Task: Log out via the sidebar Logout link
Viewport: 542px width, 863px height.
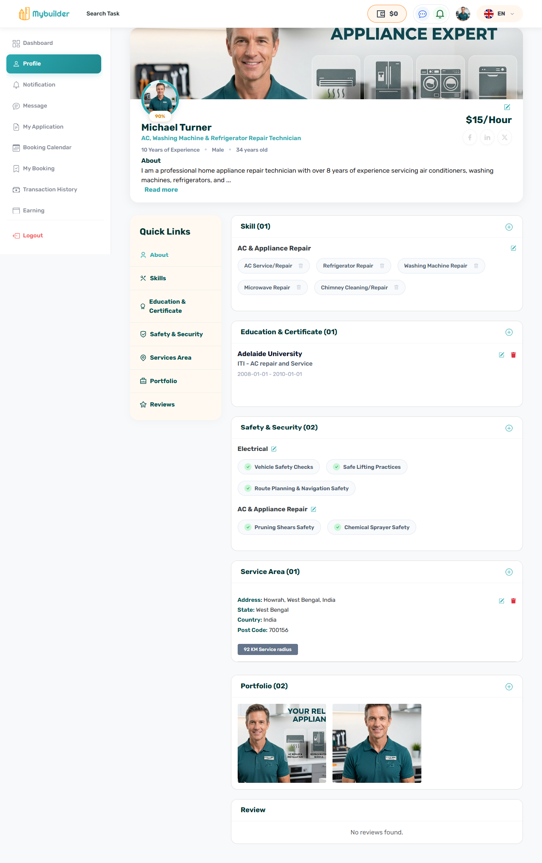Action: (x=28, y=236)
